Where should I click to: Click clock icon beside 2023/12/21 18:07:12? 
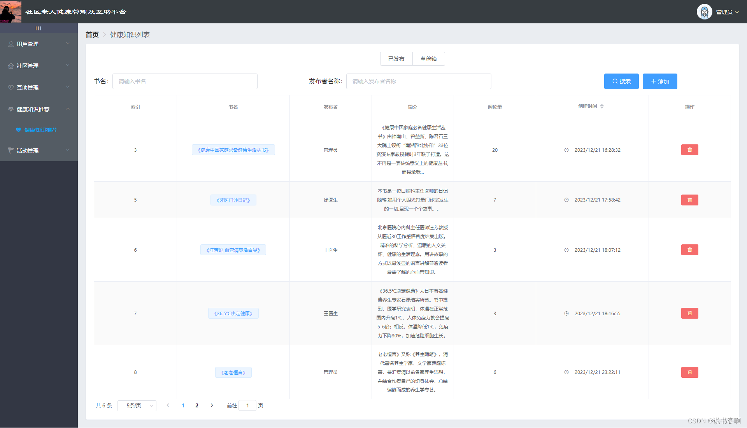566,250
